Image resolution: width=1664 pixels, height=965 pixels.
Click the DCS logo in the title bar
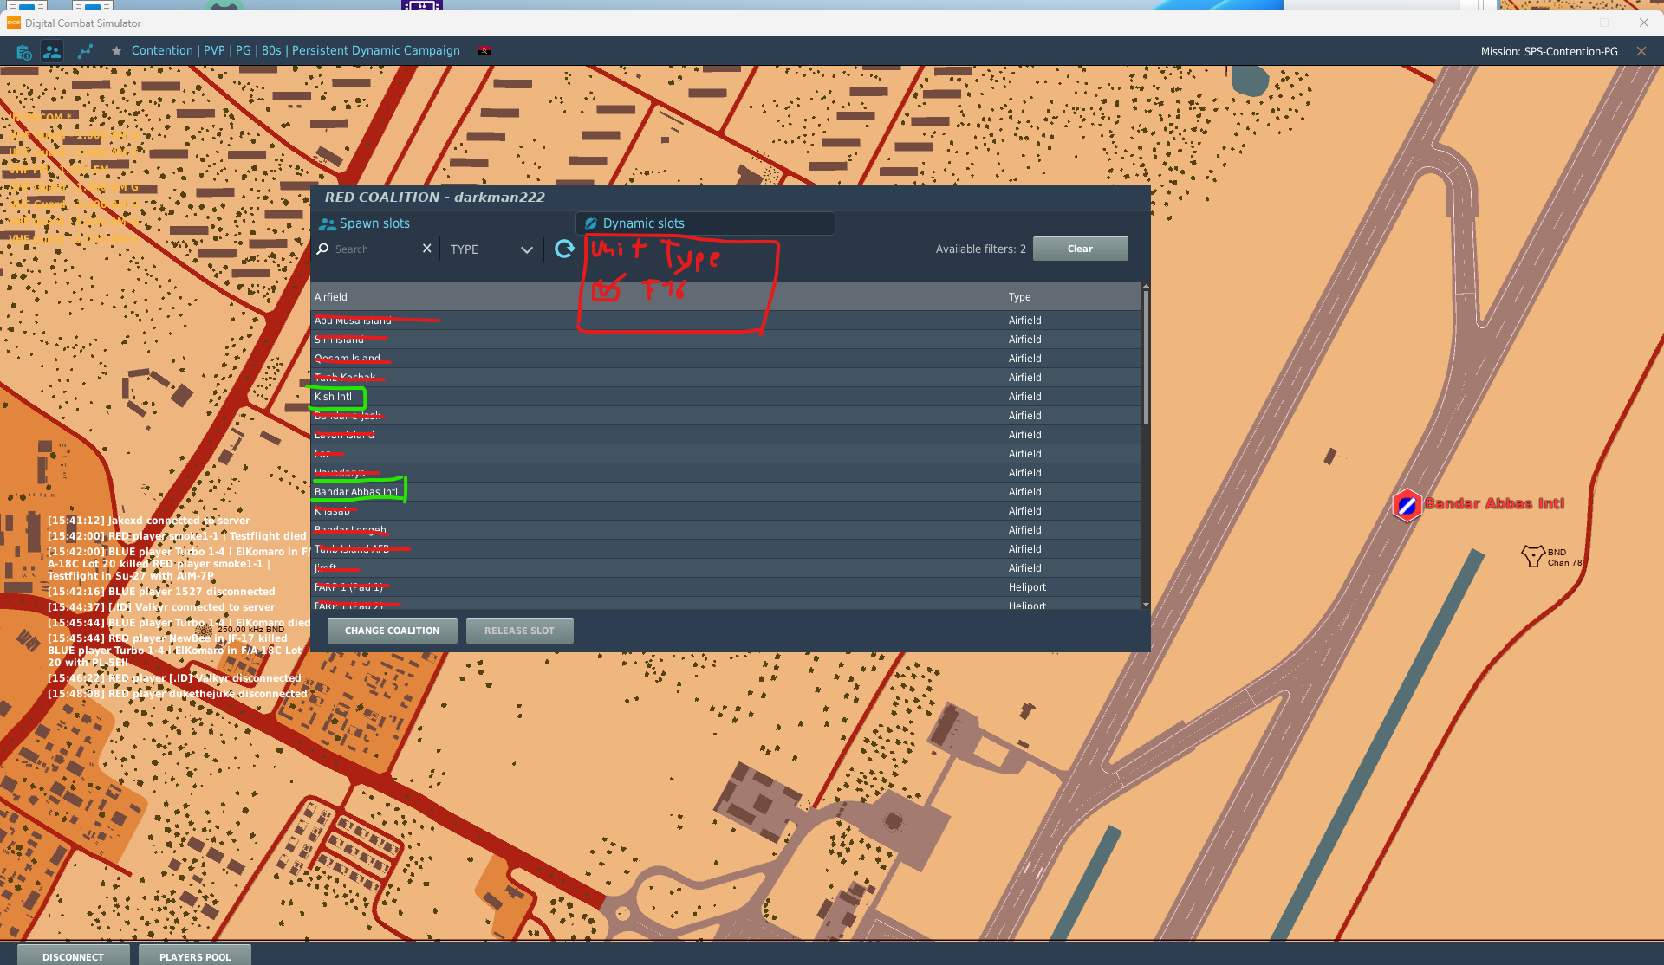point(13,23)
